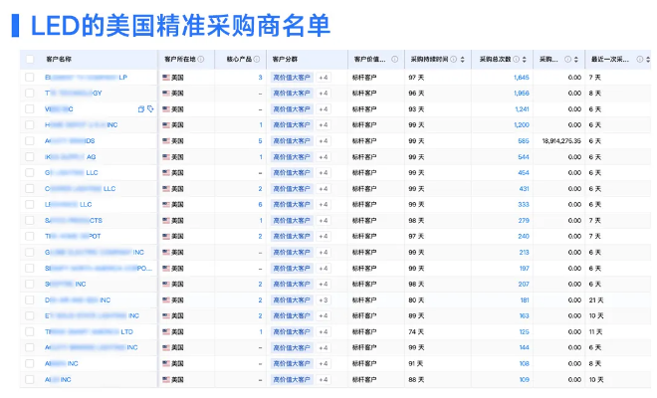The height and width of the screenshot is (398, 657).
Task: Click info icon beside 客户所在地 header
Action: 201,59
